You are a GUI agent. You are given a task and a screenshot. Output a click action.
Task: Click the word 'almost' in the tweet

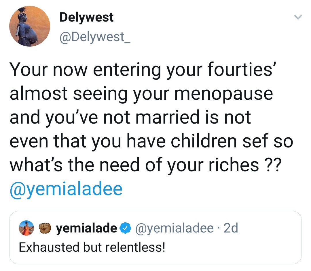(39, 94)
